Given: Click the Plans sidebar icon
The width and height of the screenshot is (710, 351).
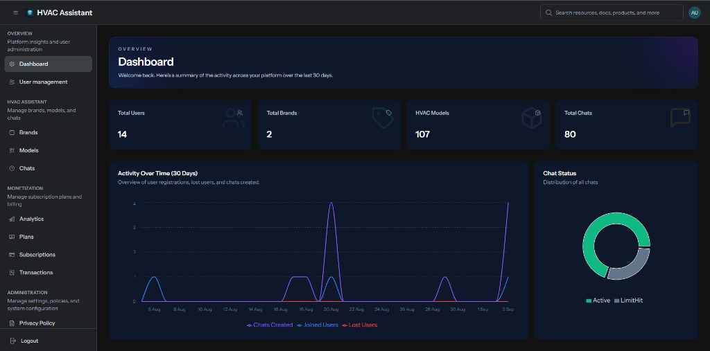Looking at the screenshot, I should (12, 237).
